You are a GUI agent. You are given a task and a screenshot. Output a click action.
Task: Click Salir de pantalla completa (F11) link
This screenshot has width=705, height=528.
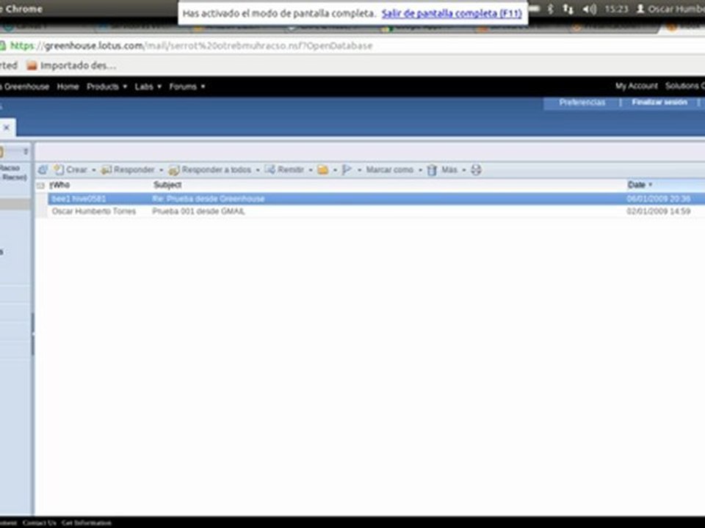[452, 13]
